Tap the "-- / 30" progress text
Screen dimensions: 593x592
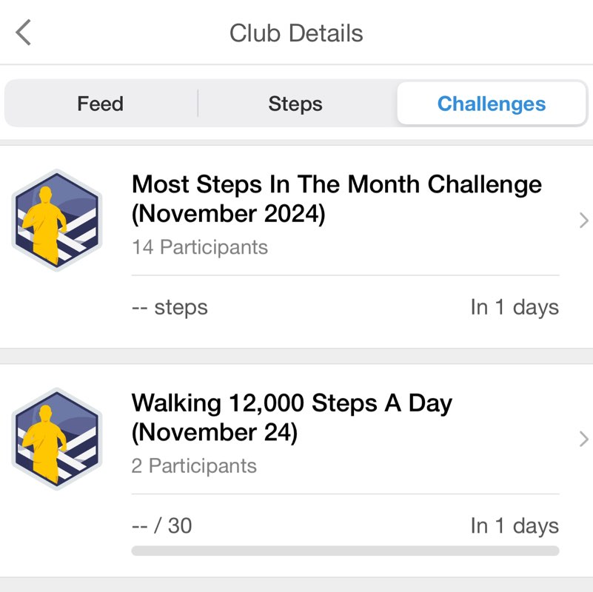coord(161,525)
